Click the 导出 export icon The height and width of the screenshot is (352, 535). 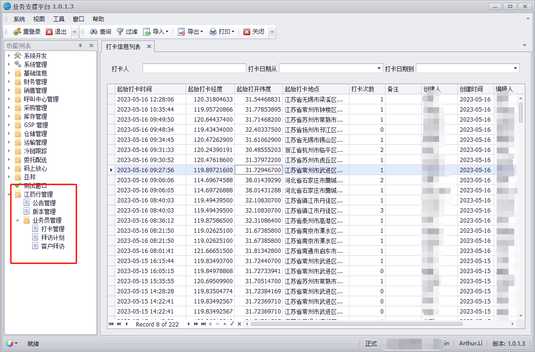pos(181,31)
